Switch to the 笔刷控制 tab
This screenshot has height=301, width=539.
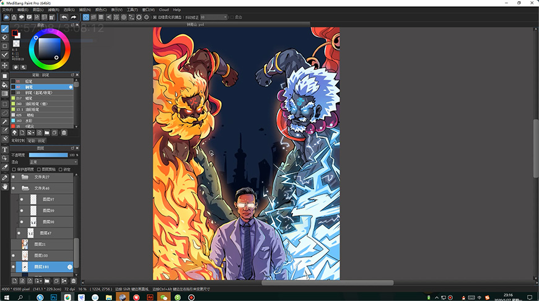(18, 141)
